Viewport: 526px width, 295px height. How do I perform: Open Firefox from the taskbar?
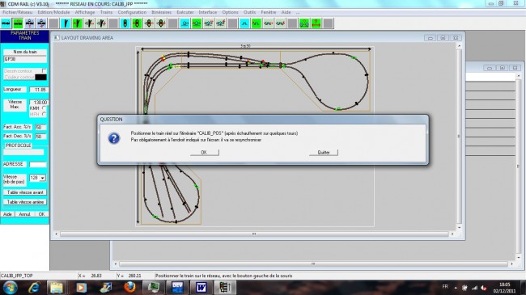(x=129, y=287)
